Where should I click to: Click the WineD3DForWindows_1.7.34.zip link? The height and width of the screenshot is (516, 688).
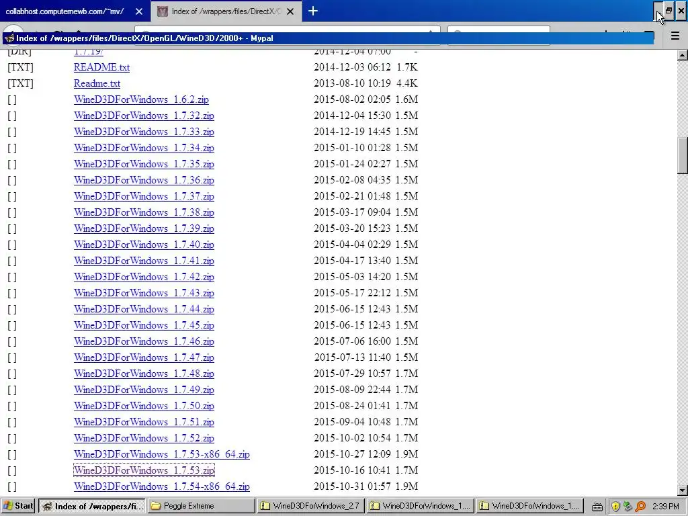(x=144, y=148)
